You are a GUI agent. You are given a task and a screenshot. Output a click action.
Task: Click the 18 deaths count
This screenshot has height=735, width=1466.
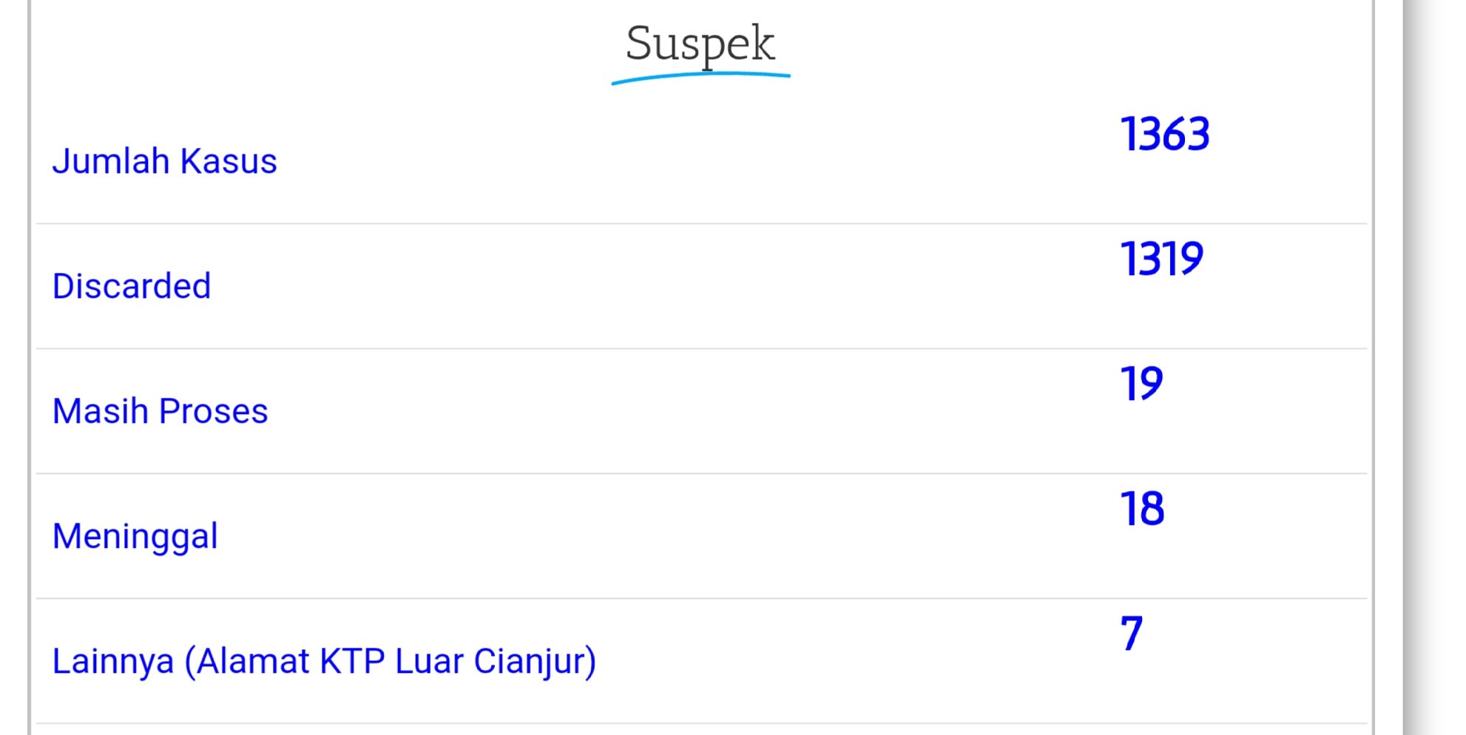[1142, 509]
